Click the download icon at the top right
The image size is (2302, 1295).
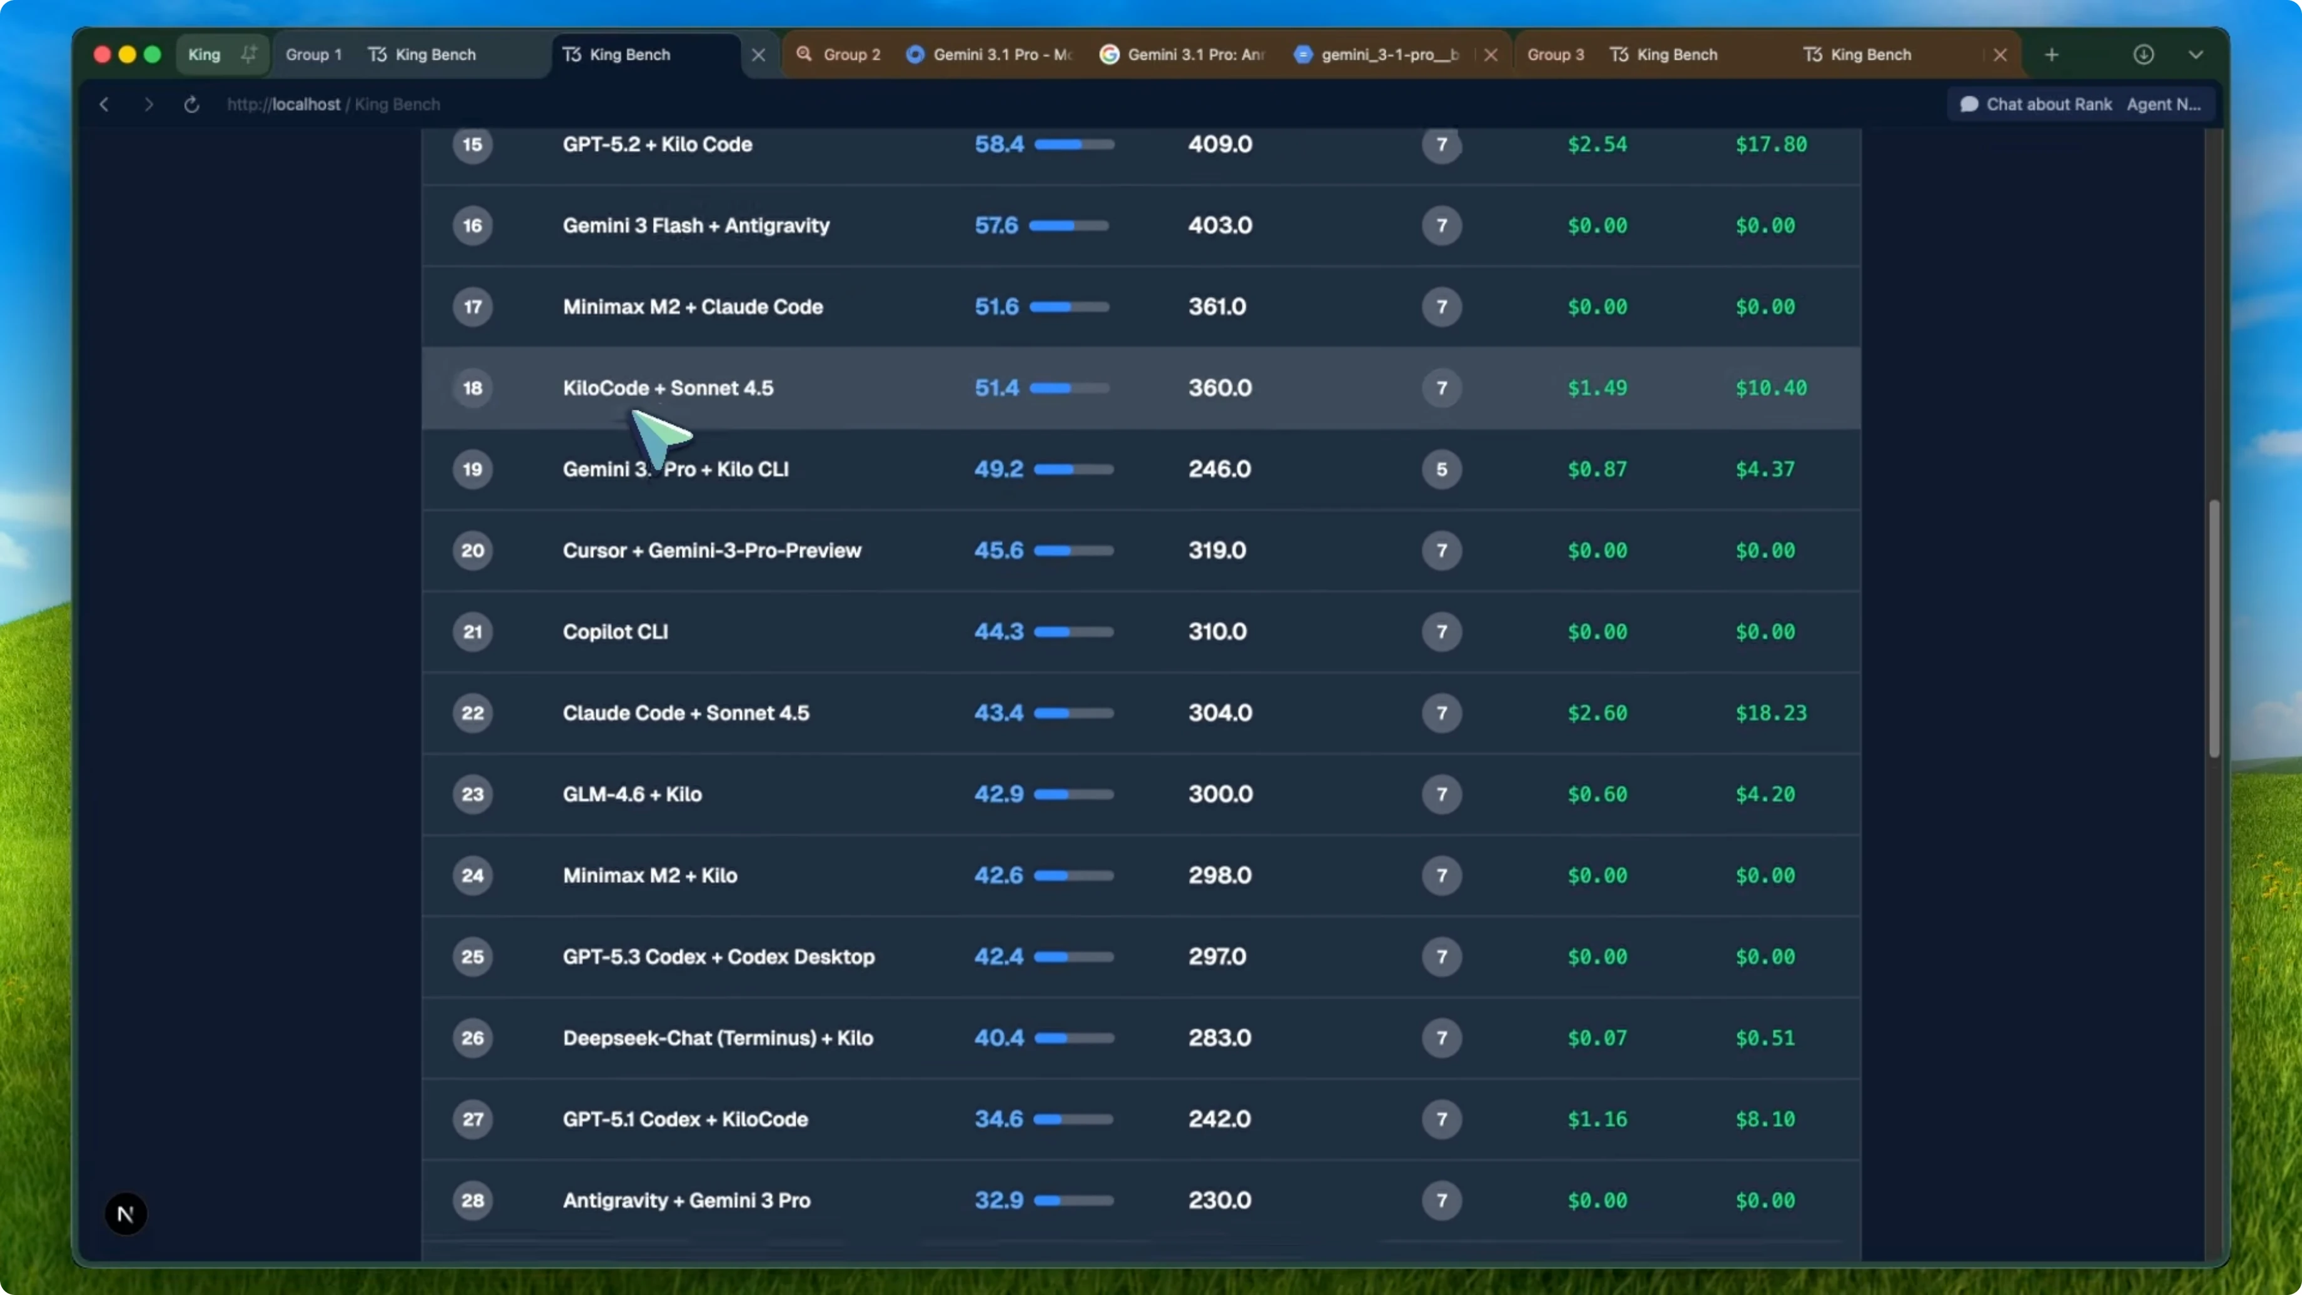pyautogui.click(x=2145, y=54)
